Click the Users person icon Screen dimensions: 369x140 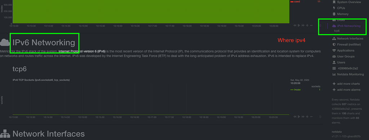coord(334,63)
